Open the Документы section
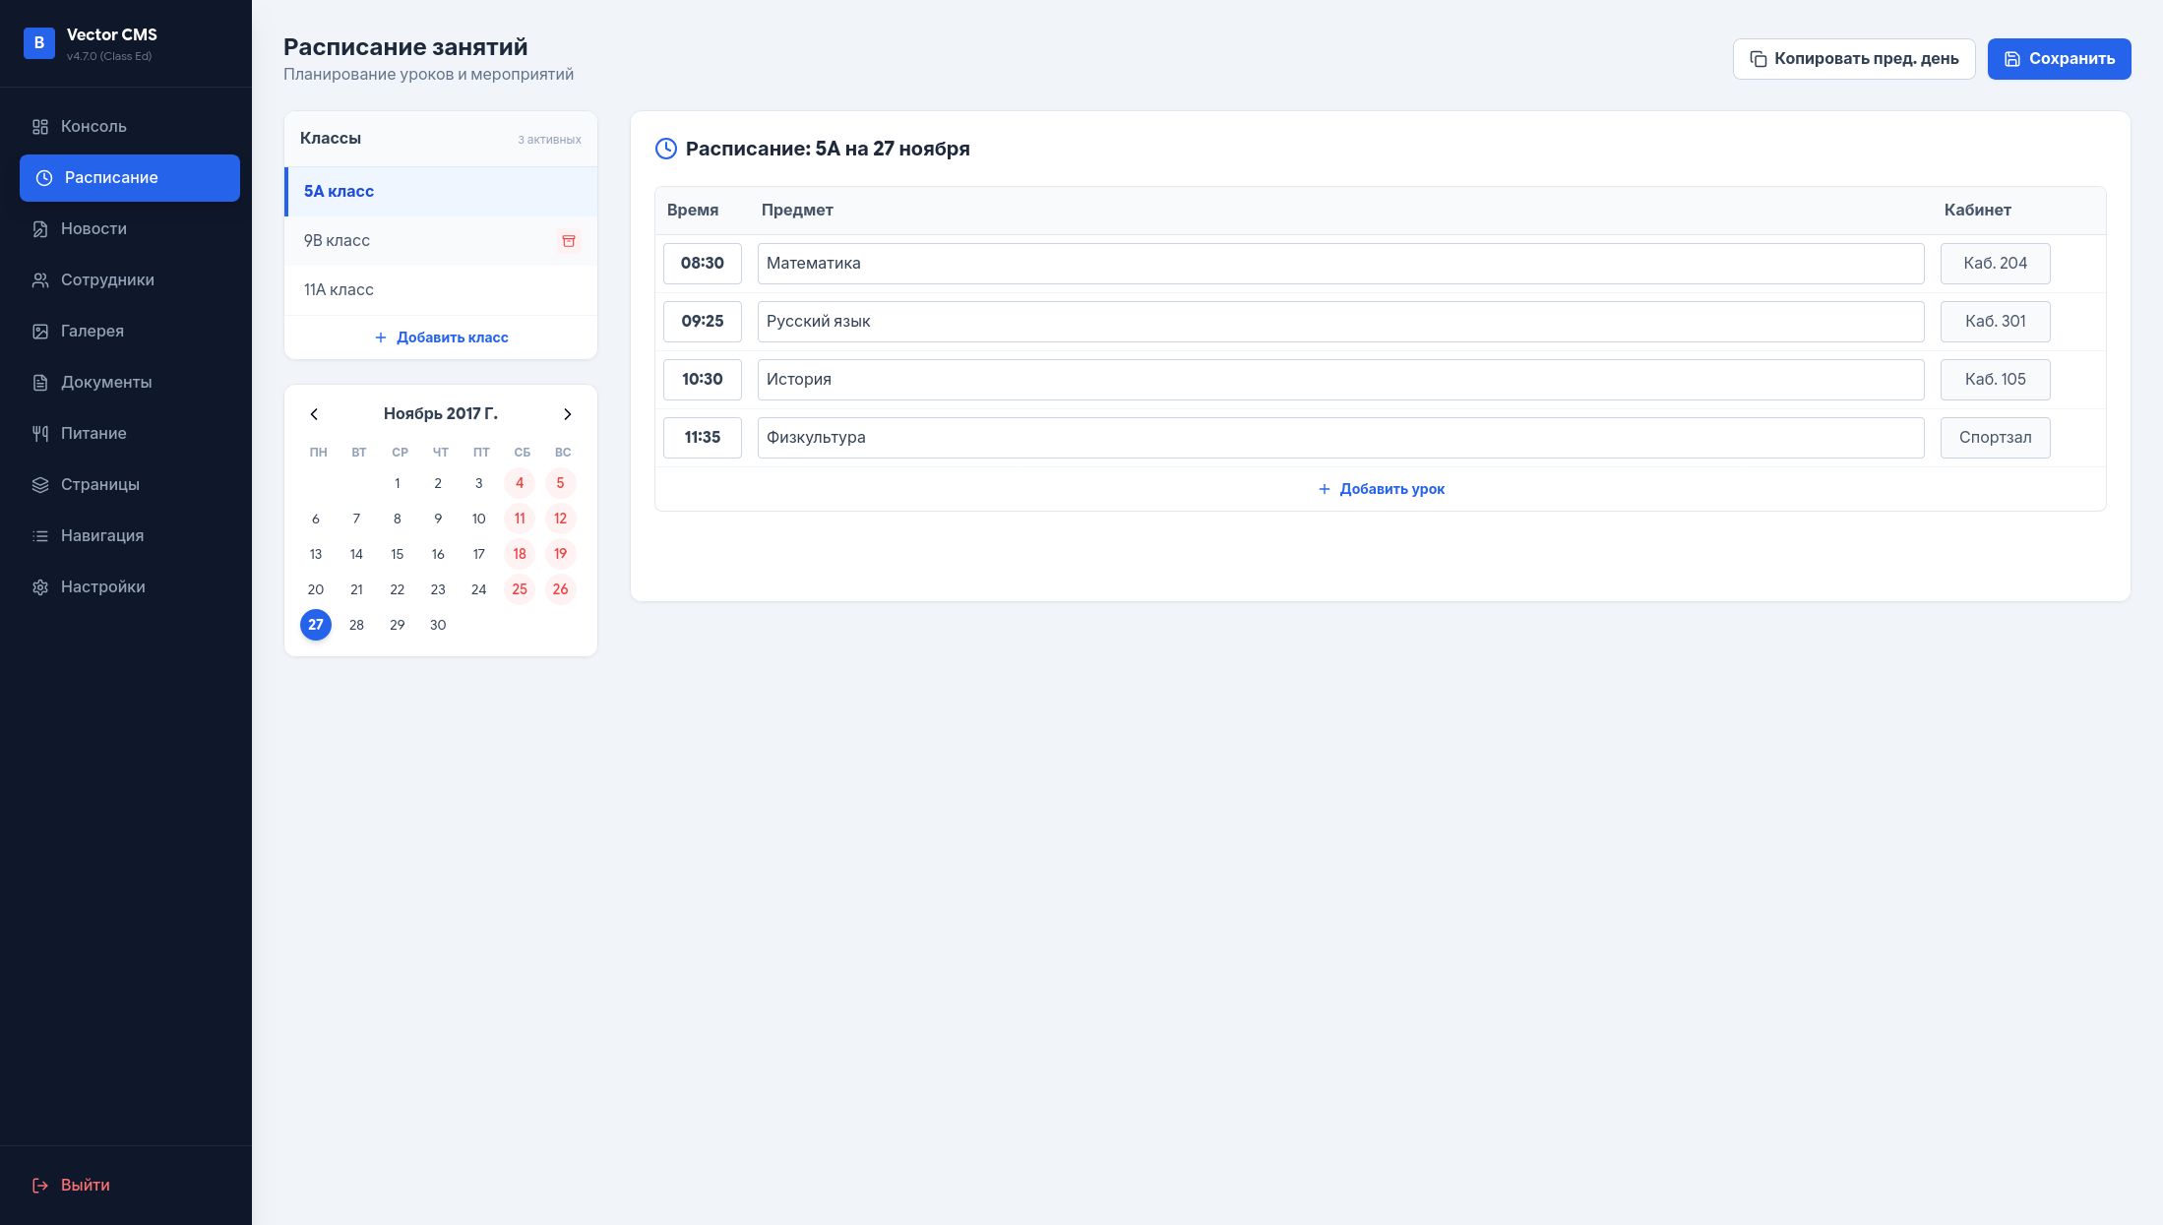This screenshot has height=1225, width=2163. [x=105, y=383]
